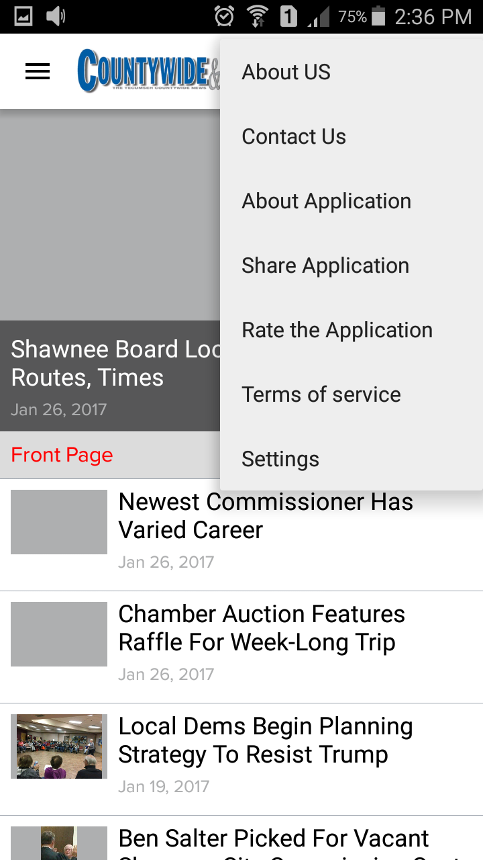Screen dimensions: 483x860
Task: Choose Contact Us menu entry
Action: click(294, 136)
